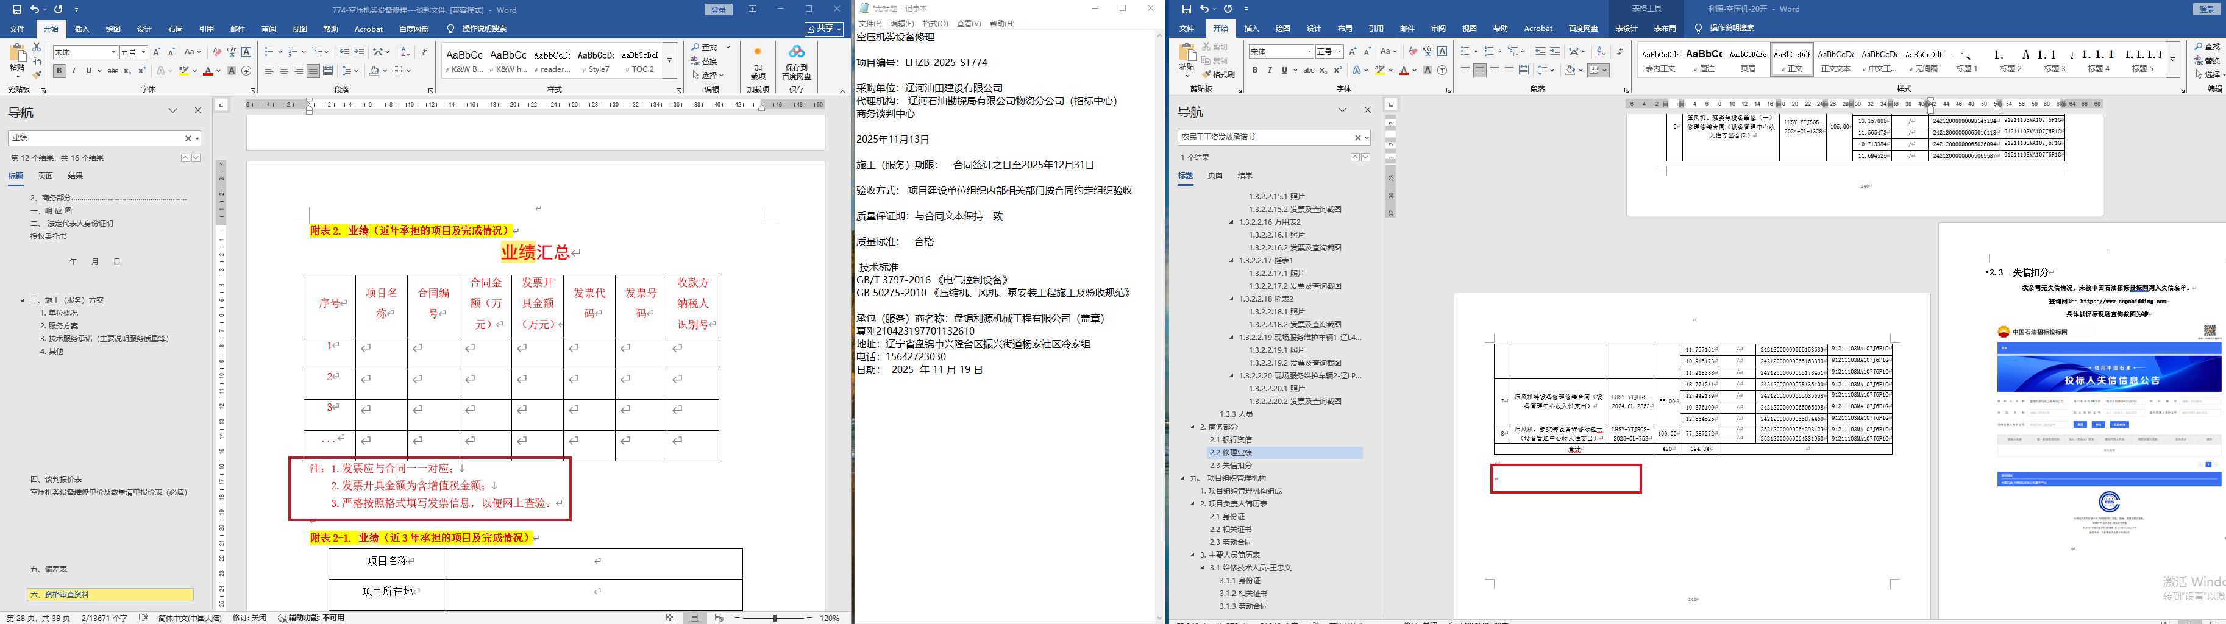Image resolution: width=2226 pixels, height=624 pixels.
Task: Open the 引用 tab in the 利源-空压机-20开 window
Action: point(1376,29)
